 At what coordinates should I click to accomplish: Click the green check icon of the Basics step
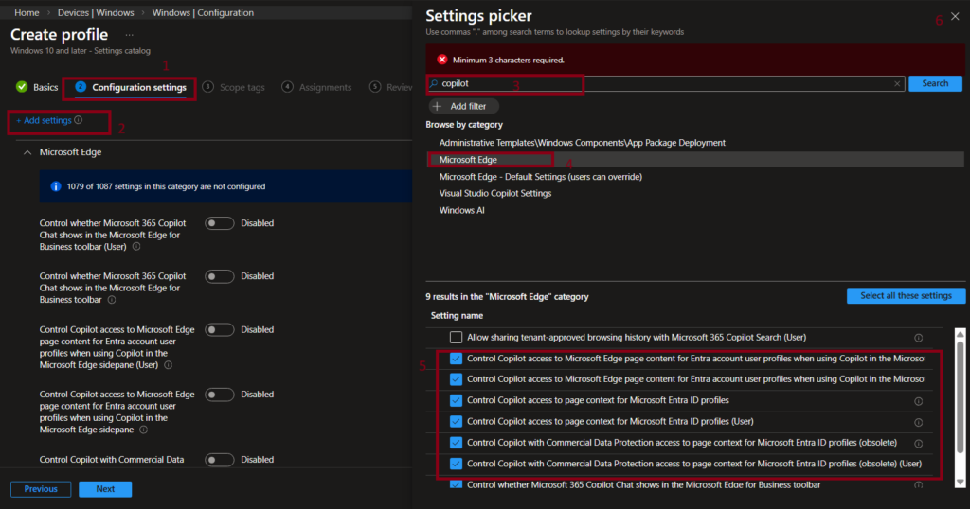pyautogui.click(x=22, y=87)
